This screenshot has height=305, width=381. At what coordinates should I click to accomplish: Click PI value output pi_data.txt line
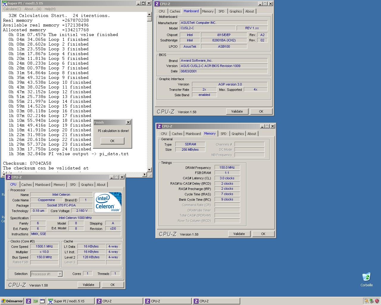69,154
